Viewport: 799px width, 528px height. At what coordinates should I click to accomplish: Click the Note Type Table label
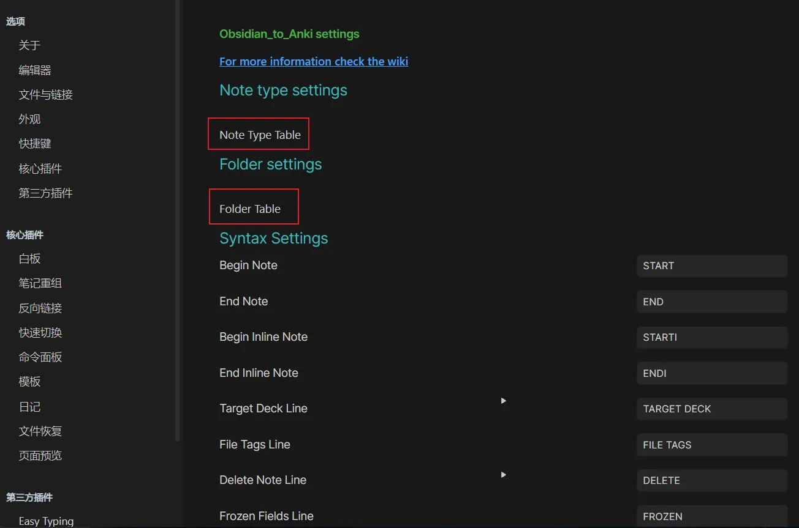[260, 135]
